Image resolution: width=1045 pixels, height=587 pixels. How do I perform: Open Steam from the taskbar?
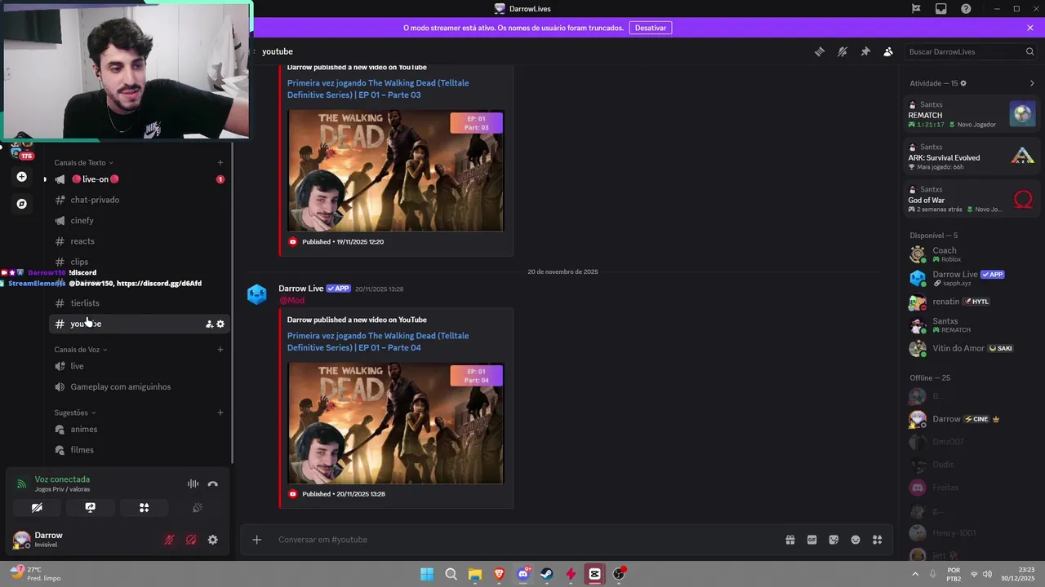click(547, 574)
